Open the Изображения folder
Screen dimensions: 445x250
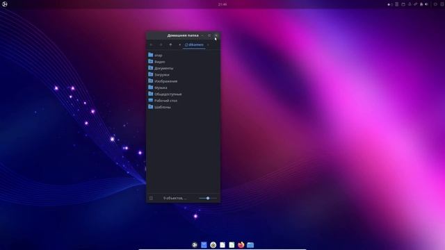tap(163, 81)
